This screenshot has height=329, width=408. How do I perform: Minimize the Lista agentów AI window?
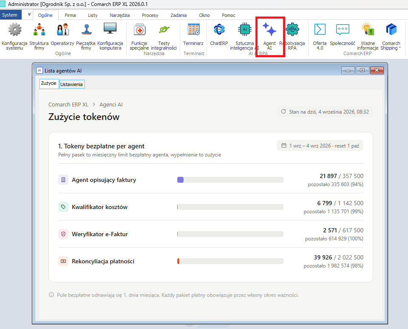click(x=348, y=70)
